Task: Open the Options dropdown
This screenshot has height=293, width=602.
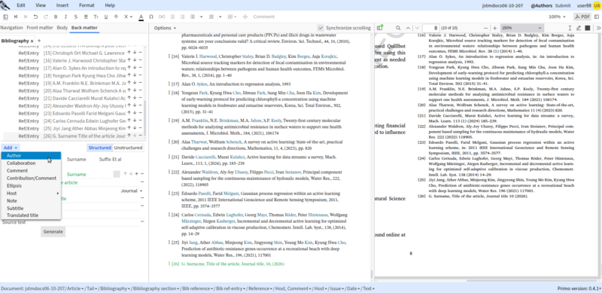Action: 165,28
